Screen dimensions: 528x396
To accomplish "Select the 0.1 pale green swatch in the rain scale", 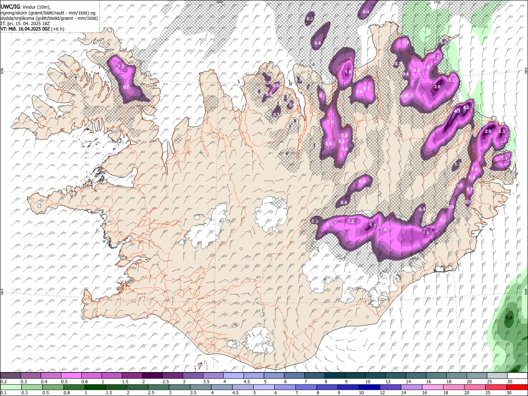I will [11, 387].
